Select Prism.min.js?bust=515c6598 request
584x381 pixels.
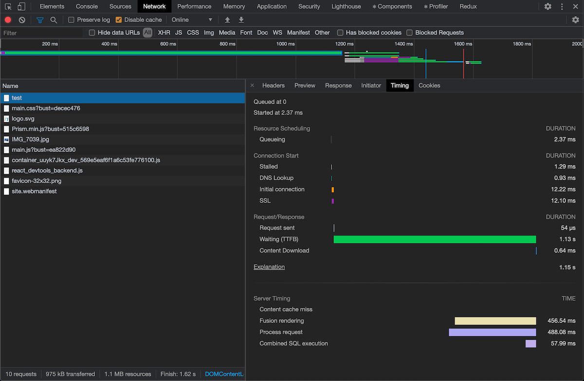122,129
